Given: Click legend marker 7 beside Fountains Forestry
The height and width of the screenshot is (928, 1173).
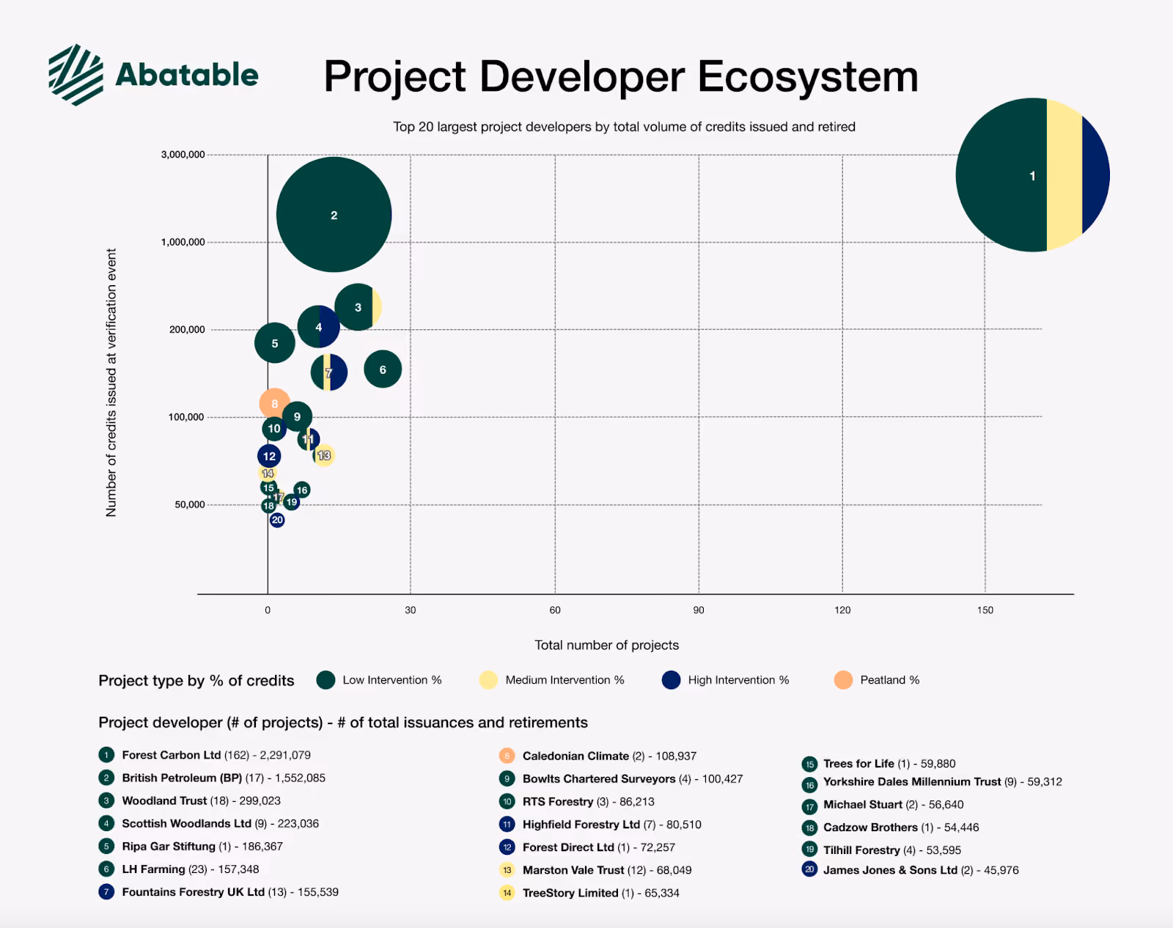Looking at the screenshot, I should coord(106,892).
